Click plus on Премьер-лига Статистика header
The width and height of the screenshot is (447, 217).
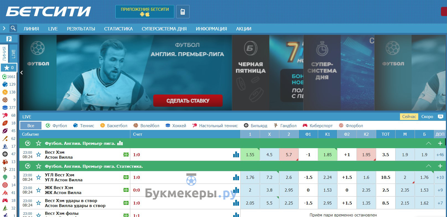coord(440,166)
